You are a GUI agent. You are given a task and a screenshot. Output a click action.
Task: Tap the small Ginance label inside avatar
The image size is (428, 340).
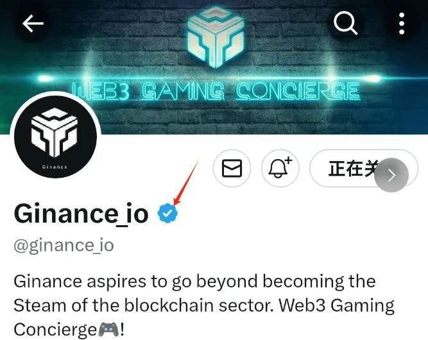pos(55,167)
